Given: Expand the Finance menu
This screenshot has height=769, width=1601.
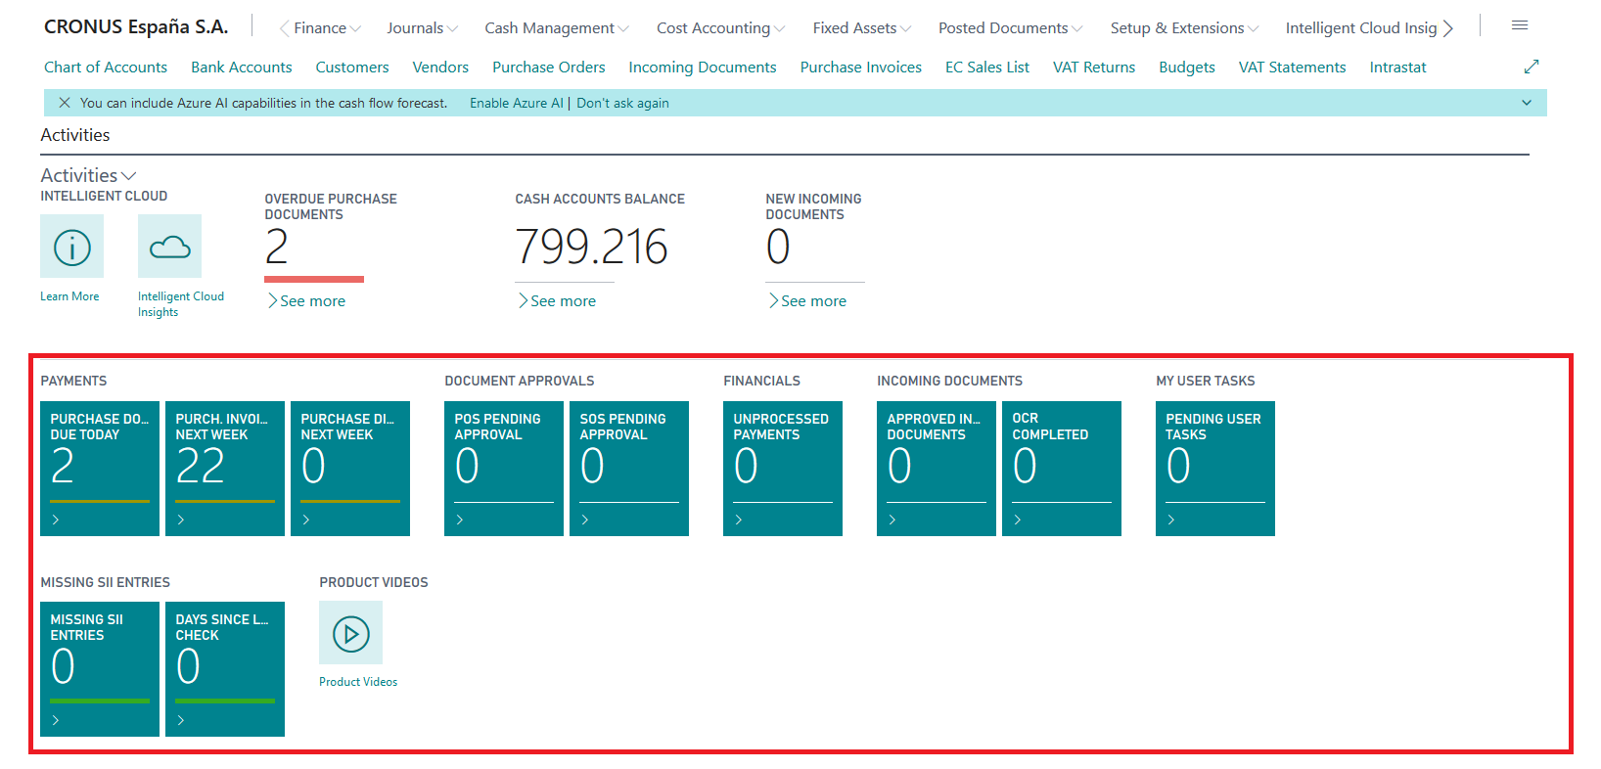Looking at the screenshot, I should point(327,28).
